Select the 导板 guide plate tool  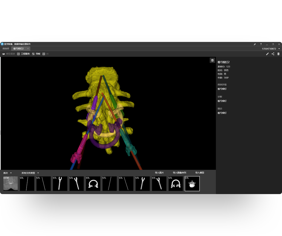tap(36, 54)
